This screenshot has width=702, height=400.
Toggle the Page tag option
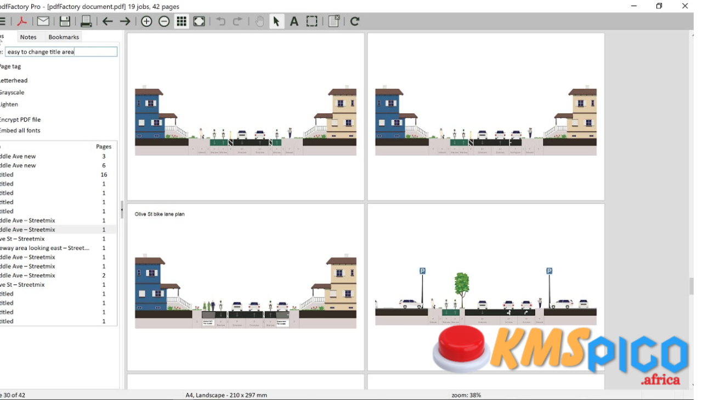tap(10, 66)
